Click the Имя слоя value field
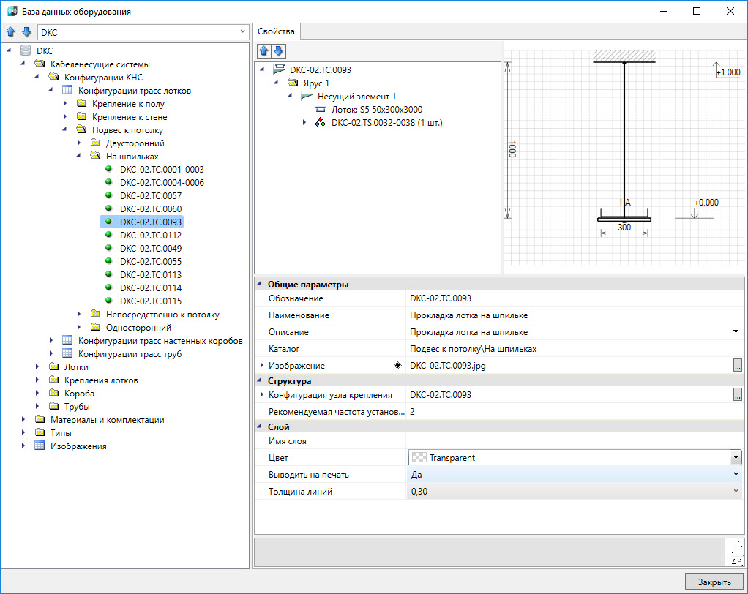Viewport: 748px width, 594px height. 575,441
